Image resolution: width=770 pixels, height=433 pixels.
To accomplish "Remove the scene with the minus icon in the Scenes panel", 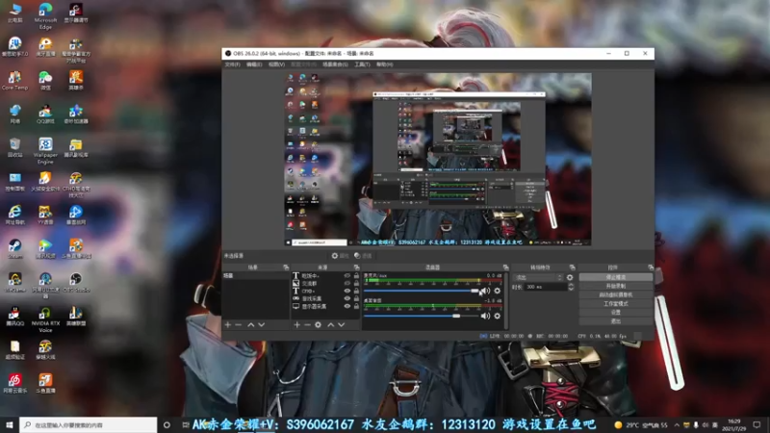I will pos(238,325).
